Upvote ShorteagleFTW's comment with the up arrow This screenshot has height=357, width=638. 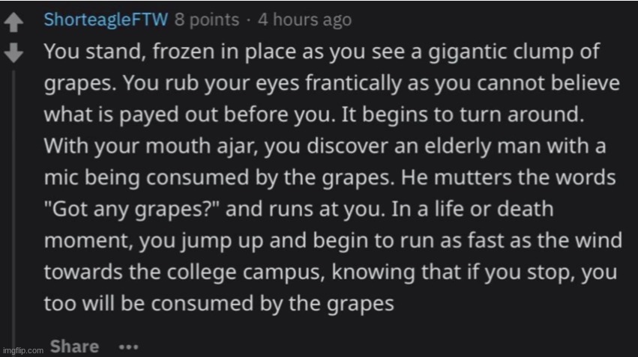tap(13, 22)
